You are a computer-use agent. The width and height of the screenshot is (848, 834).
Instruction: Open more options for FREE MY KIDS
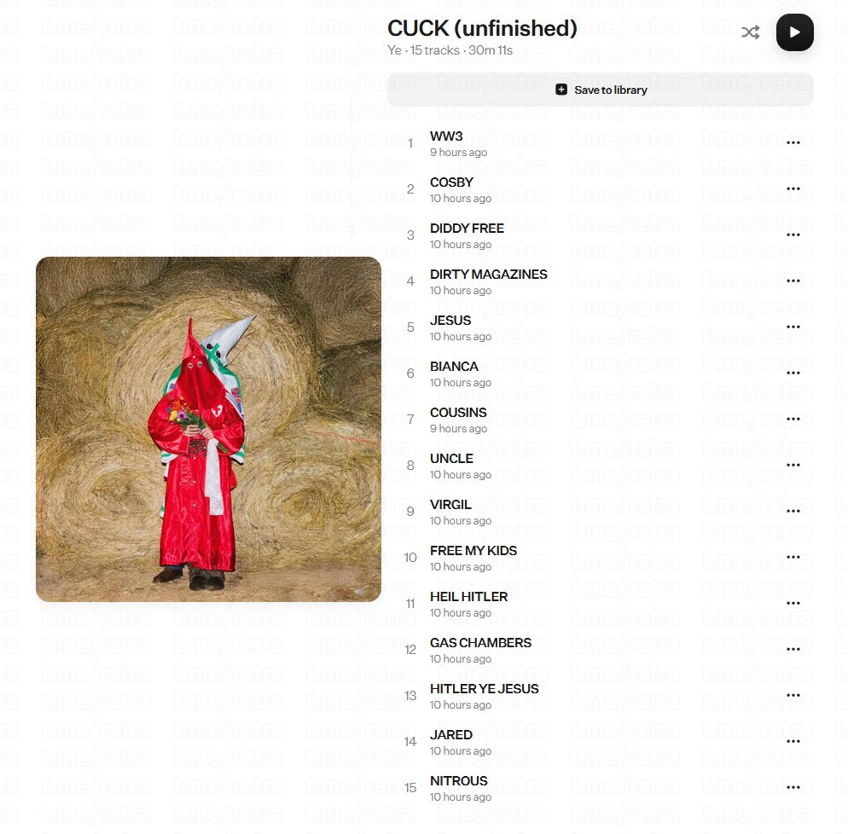pyautogui.click(x=793, y=557)
